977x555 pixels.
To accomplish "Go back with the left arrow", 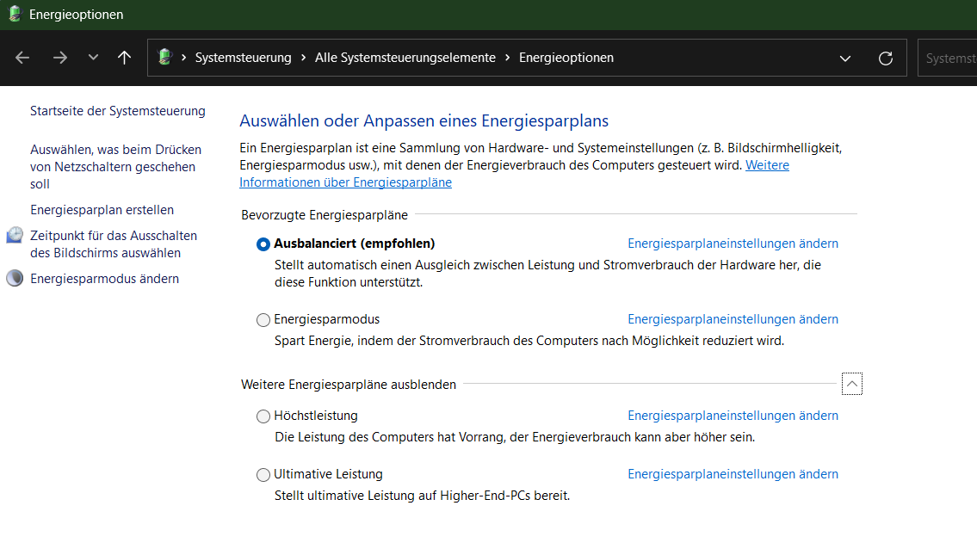I will [22, 58].
